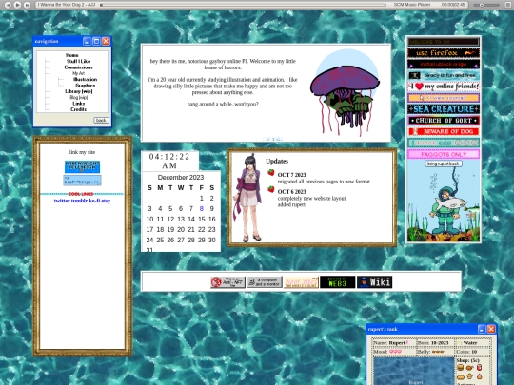
Task: Select the site link code textbox
Action: pos(82,180)
